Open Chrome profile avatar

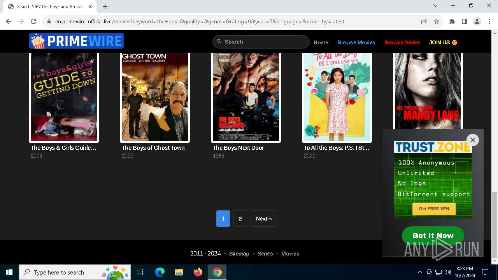coord(477,21)
